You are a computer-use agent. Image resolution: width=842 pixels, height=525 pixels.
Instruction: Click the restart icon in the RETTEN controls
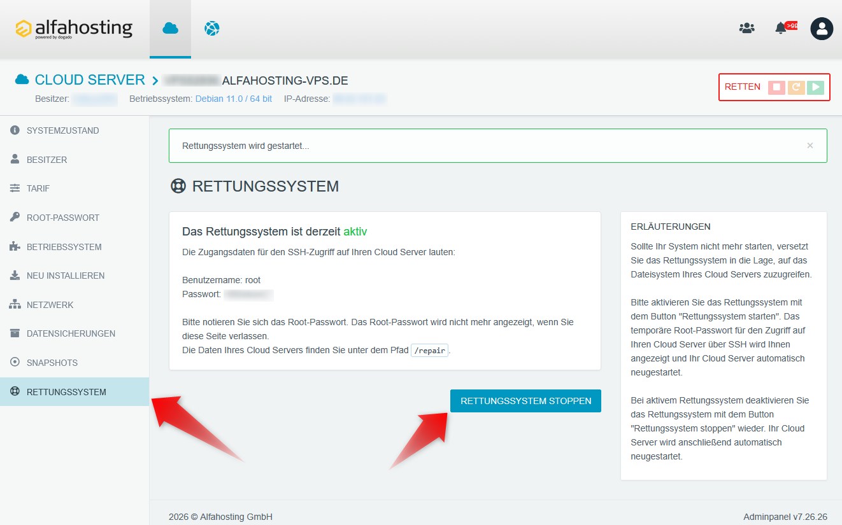pos(795,87)
